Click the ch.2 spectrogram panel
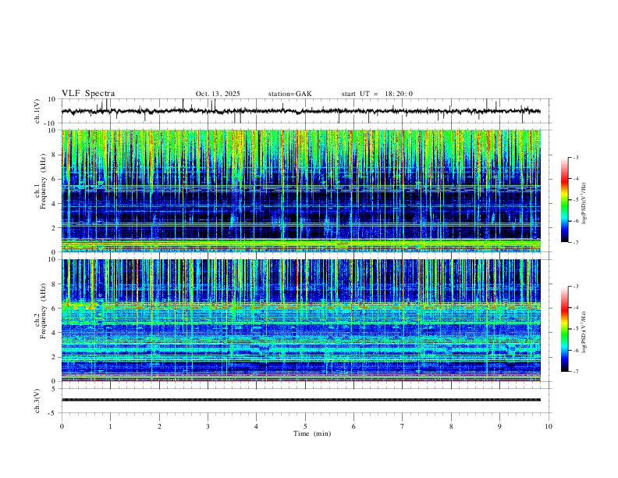The width and height of the screenshot is (618, 478). point(300,320)
